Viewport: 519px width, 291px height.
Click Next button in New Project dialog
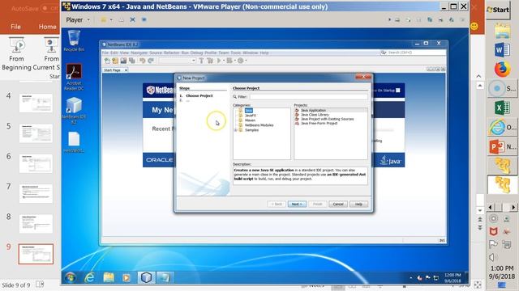[297, 205]
